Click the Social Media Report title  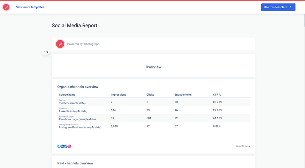coord(74,26)
